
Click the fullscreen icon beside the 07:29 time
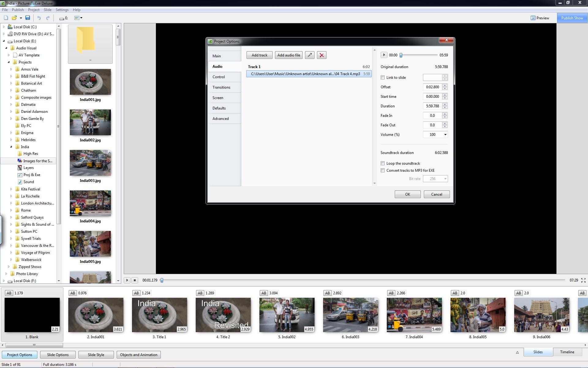[x=583, y=280]
